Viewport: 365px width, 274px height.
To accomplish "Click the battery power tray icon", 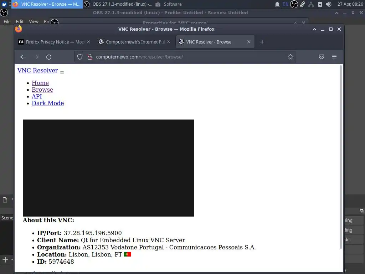I will pyautogui.click(x=320, y=4).
